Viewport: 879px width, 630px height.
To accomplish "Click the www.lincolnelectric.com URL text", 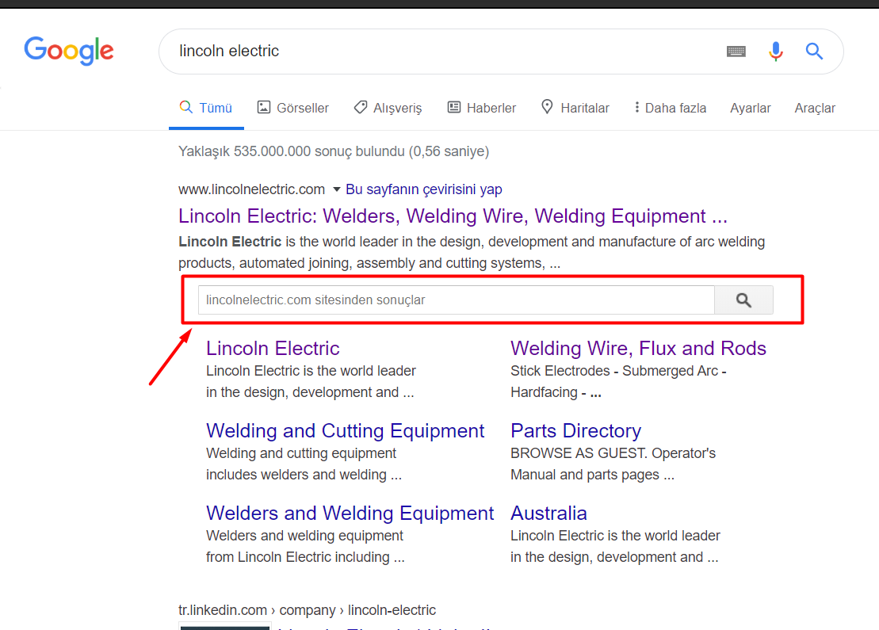I will 252,189.
